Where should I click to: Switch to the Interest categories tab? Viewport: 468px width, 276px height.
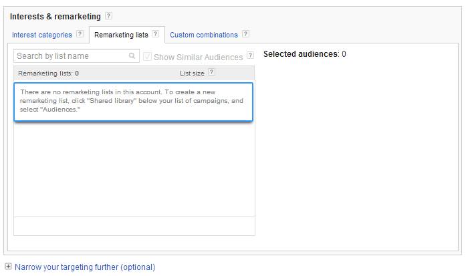tap(42, 35)
